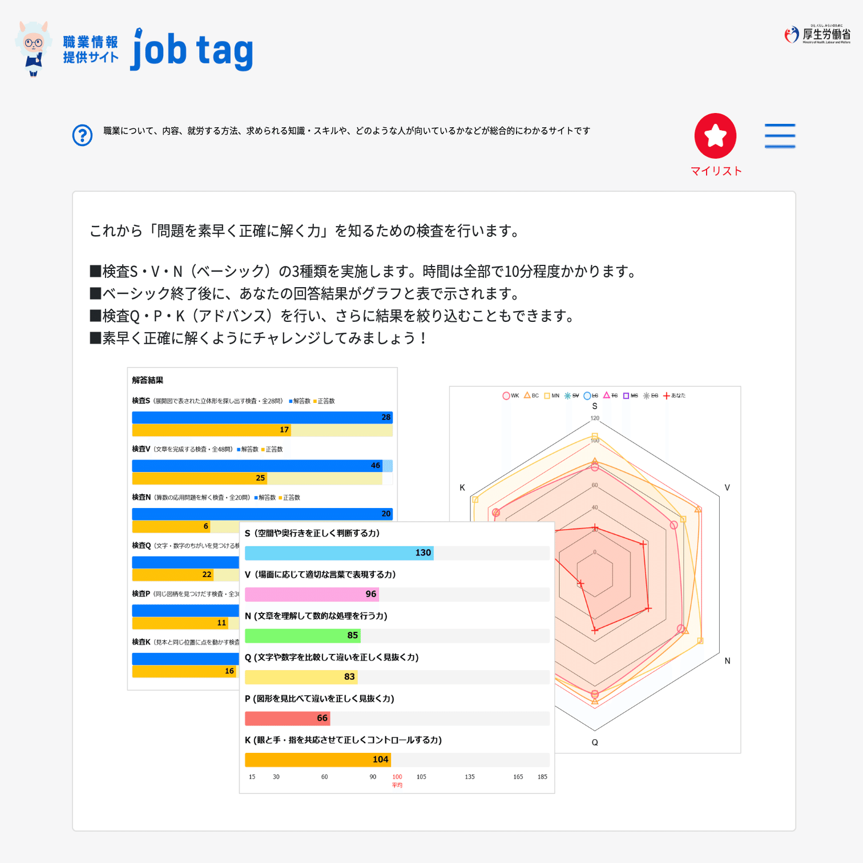863x863 pixels.
Task: Click the blue question mark help icon
Action: (82, 135)
